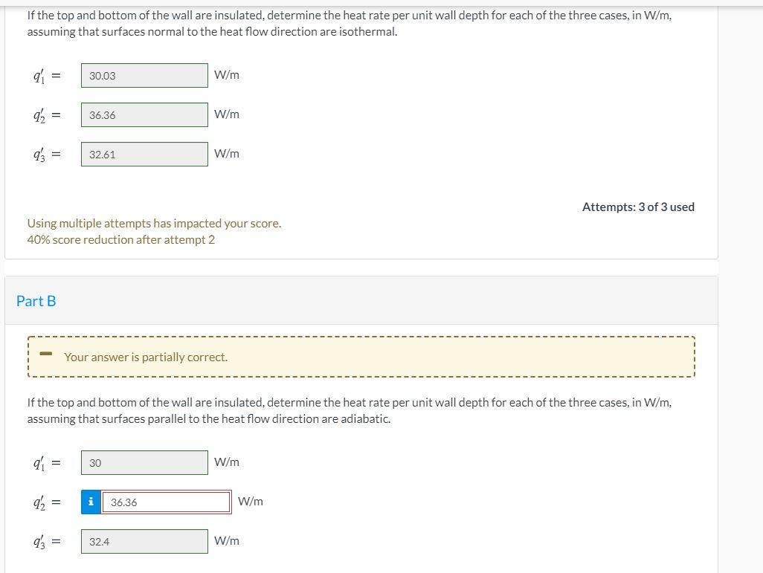Select Part A q2 field showing 36.36
763x573 pixels.
144,114
